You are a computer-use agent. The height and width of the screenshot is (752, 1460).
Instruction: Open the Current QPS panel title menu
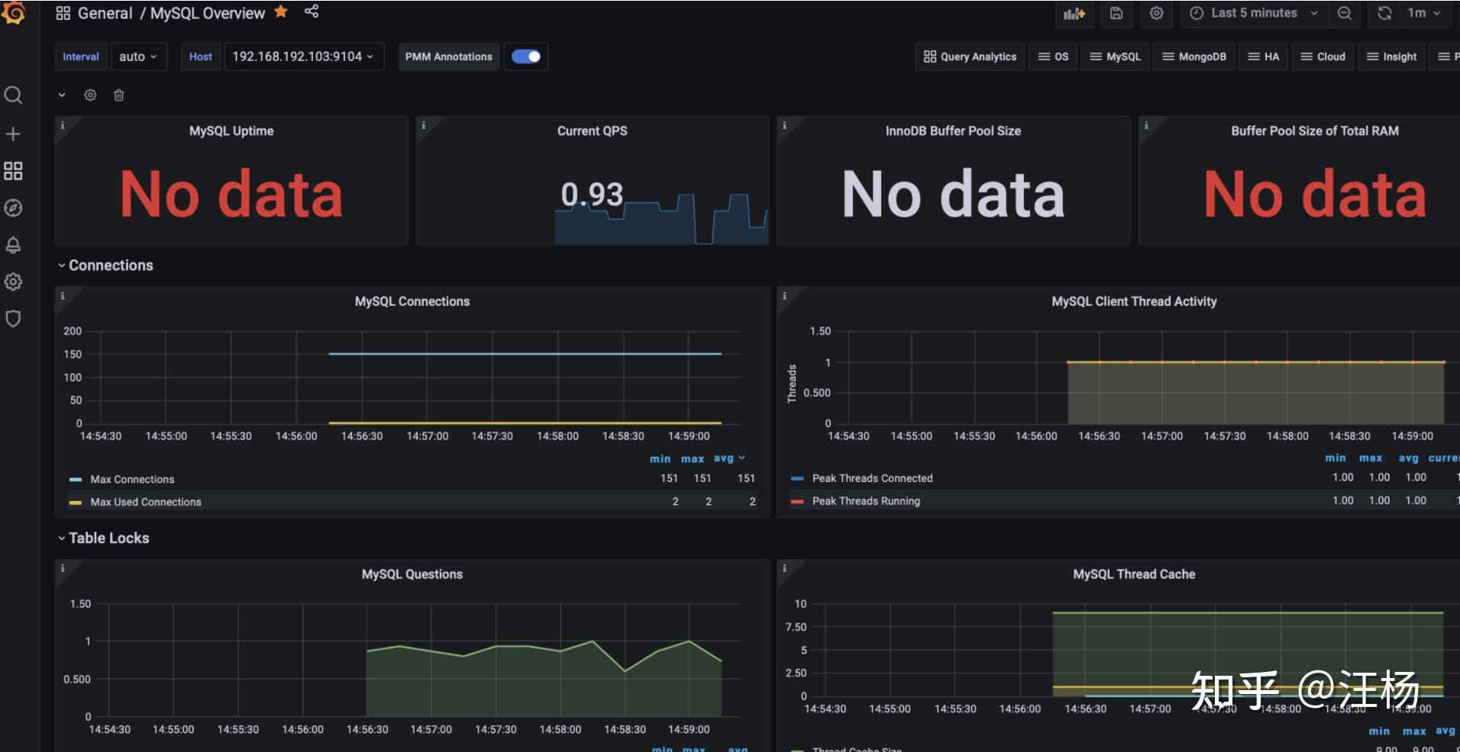click(593, 131)
